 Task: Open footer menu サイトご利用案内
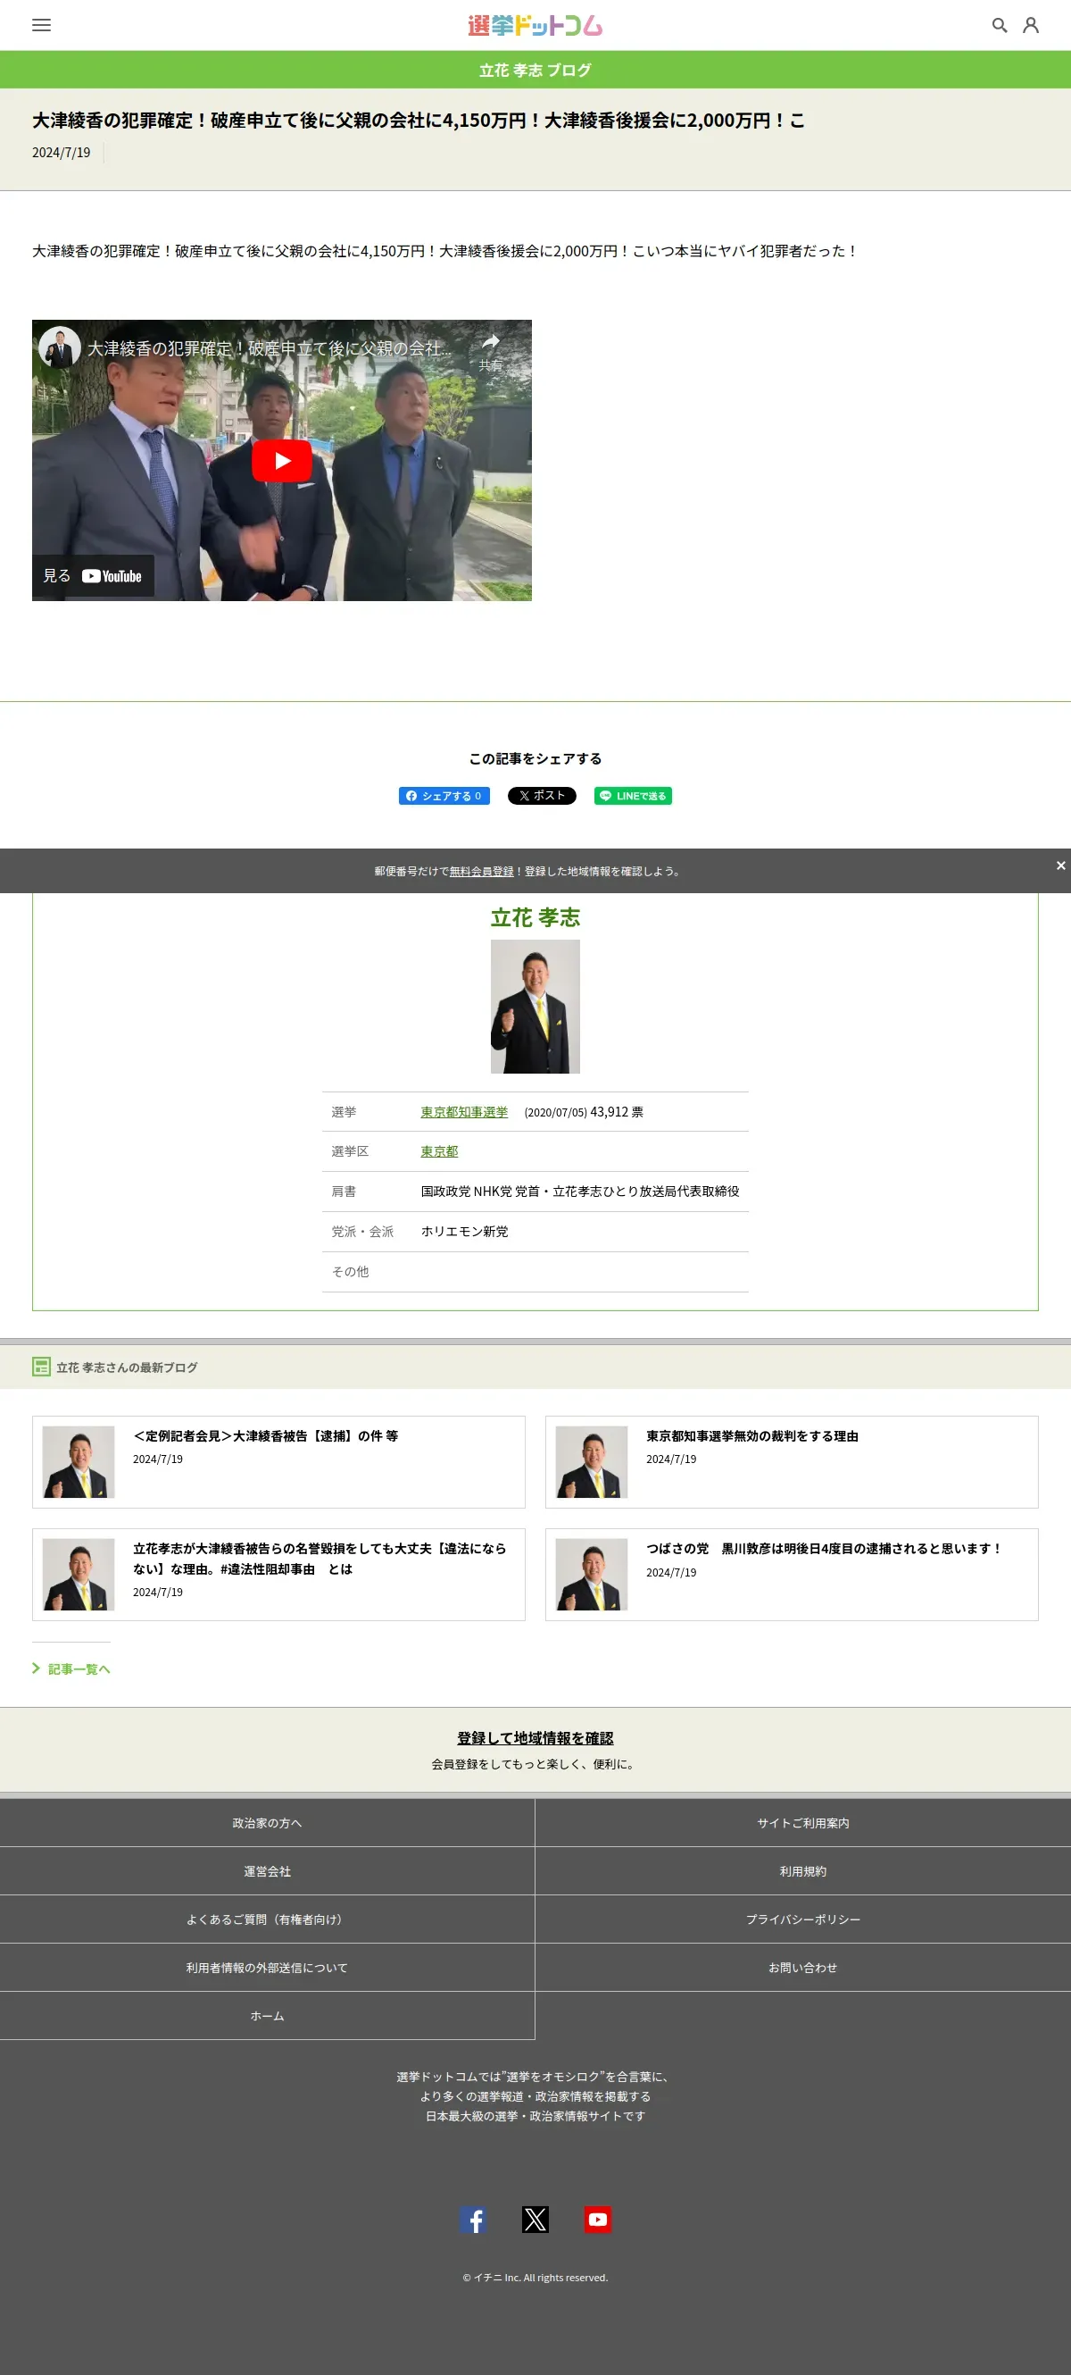pyautogui.click(x=803, y=1823)
